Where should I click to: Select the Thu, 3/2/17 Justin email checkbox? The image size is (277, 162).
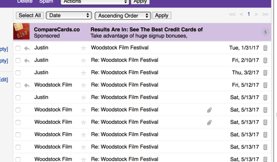[x=18, y=73]
